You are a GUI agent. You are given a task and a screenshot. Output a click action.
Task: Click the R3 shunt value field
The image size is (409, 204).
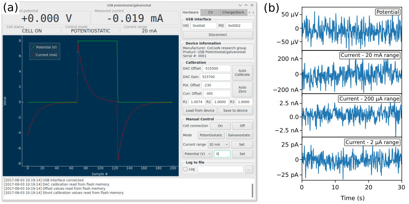(244, 102)
